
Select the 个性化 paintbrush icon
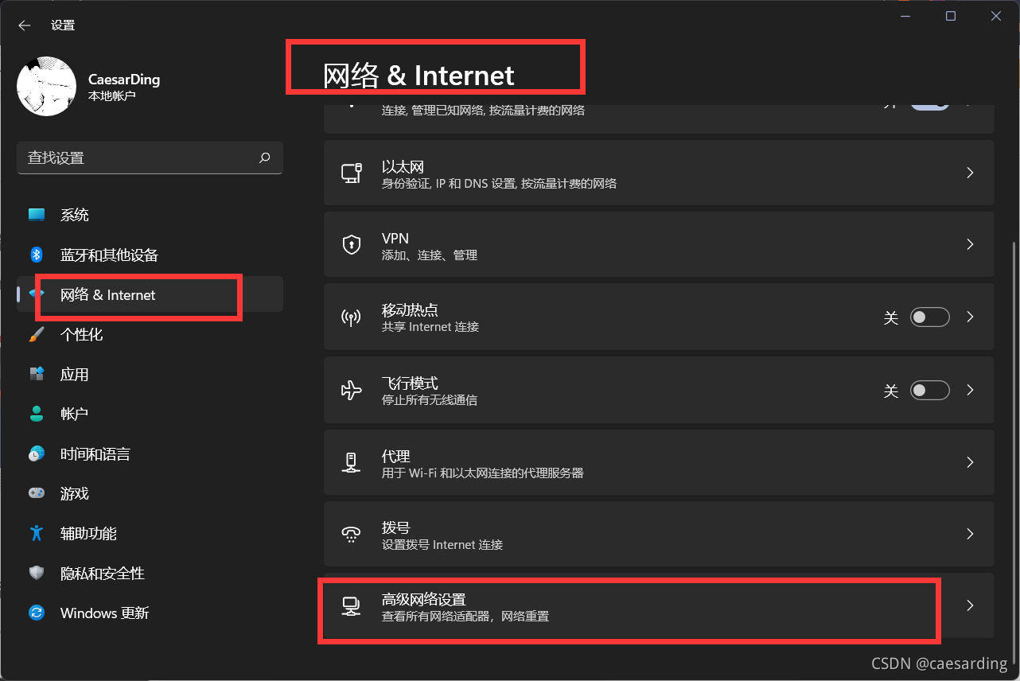pyautogui.click(x=37, y=334)
